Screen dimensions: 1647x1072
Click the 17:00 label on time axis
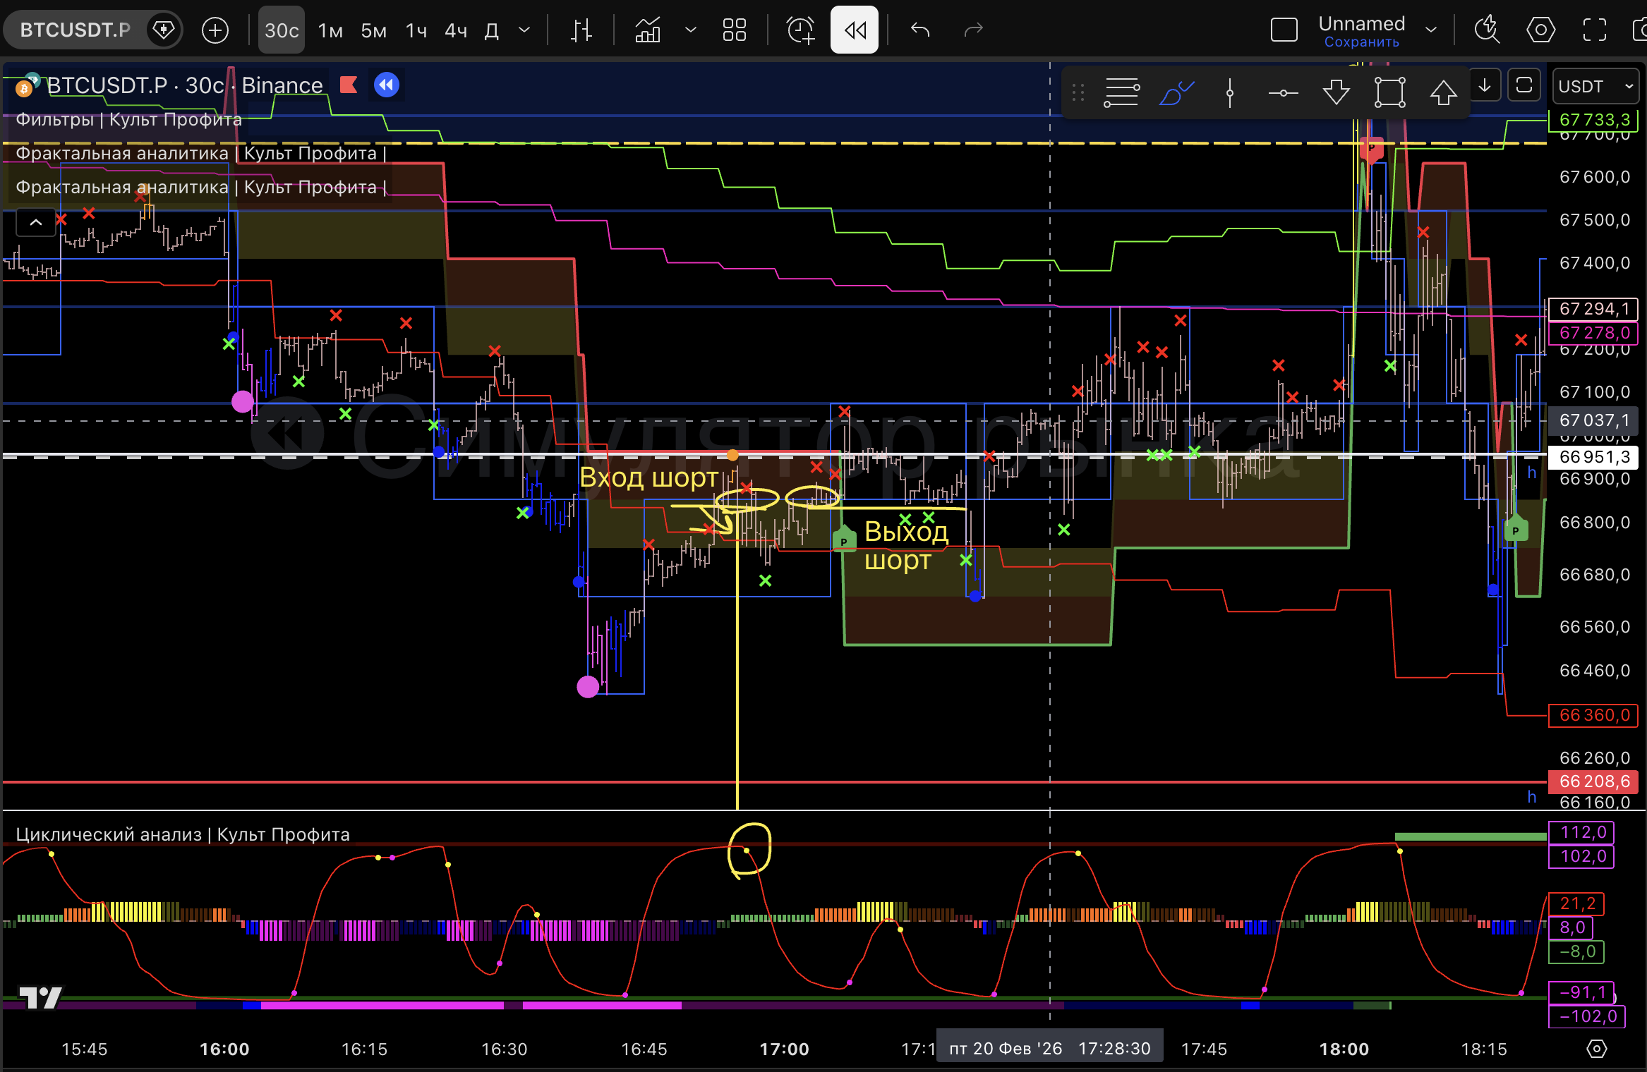point(784,1049)
